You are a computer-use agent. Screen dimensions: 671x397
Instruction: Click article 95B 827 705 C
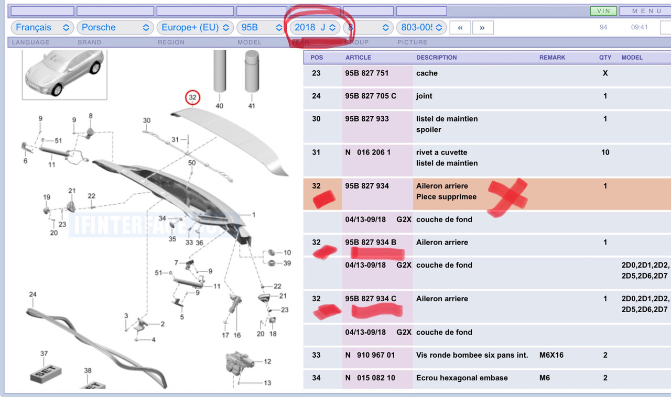click(x=371, y=96)
